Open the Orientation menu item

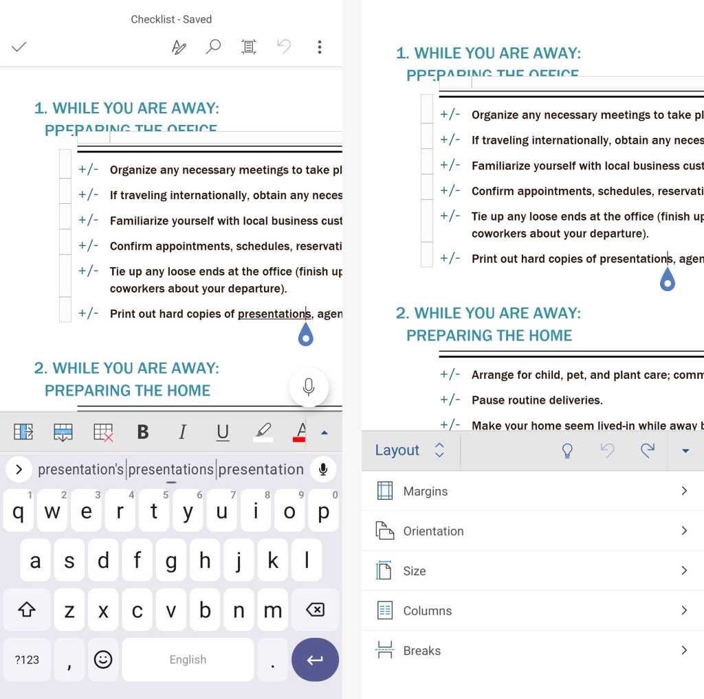tap(532, 531)
